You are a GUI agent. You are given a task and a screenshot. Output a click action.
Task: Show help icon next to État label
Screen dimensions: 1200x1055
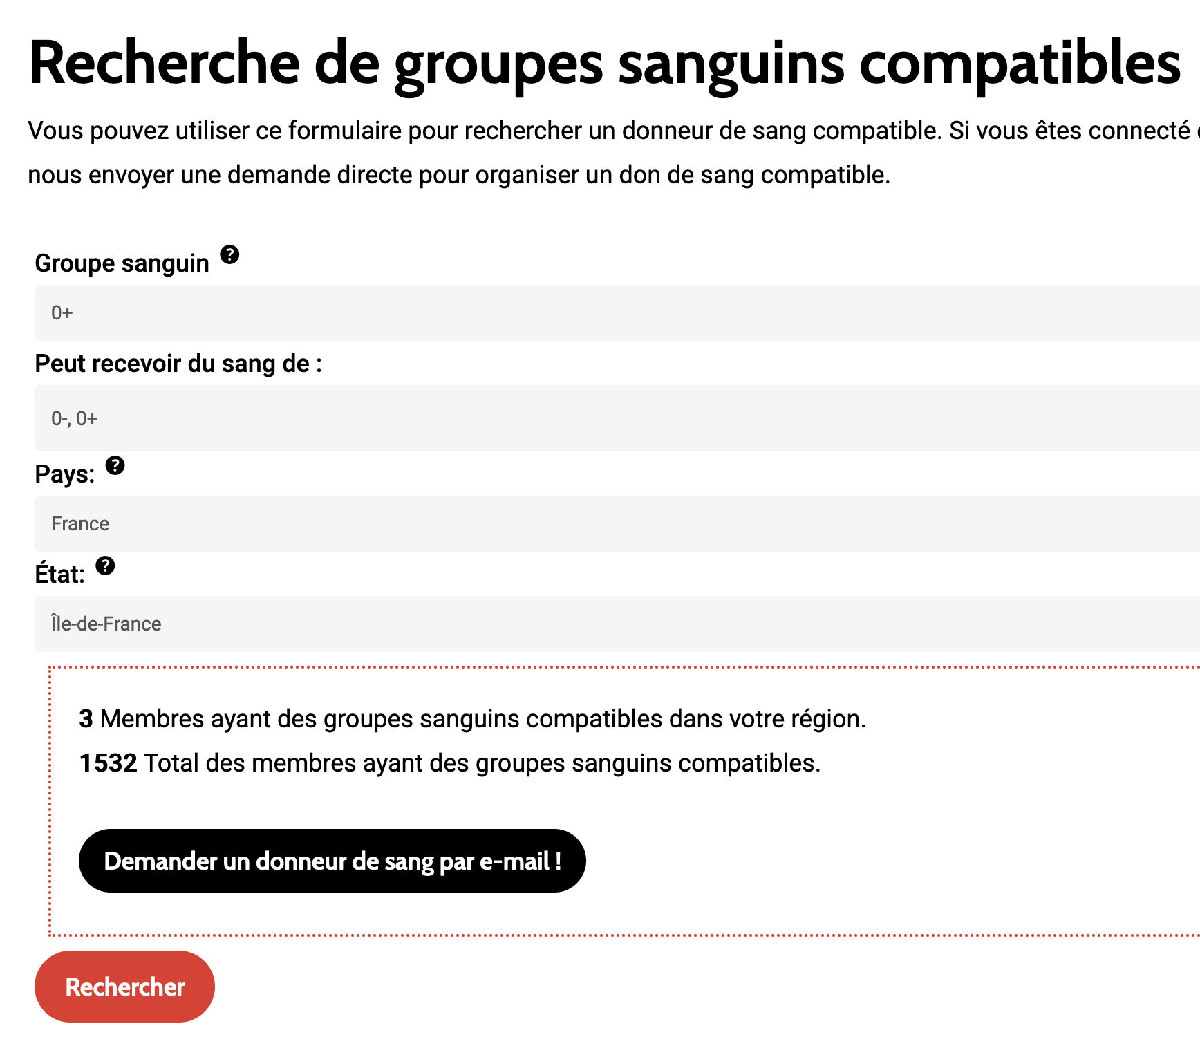point(105,566)
